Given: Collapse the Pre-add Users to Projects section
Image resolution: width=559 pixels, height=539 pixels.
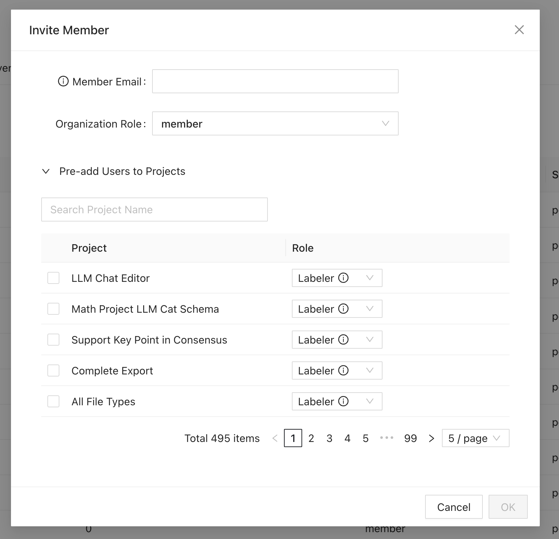Looking at the screenshot, I should point(46,171).
